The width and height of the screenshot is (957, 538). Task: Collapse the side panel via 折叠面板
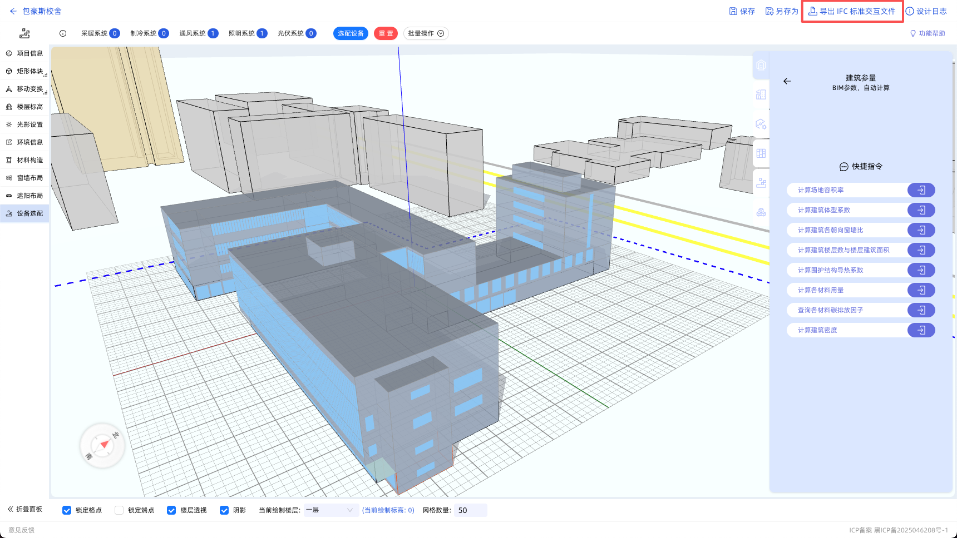tap(25, 509)
